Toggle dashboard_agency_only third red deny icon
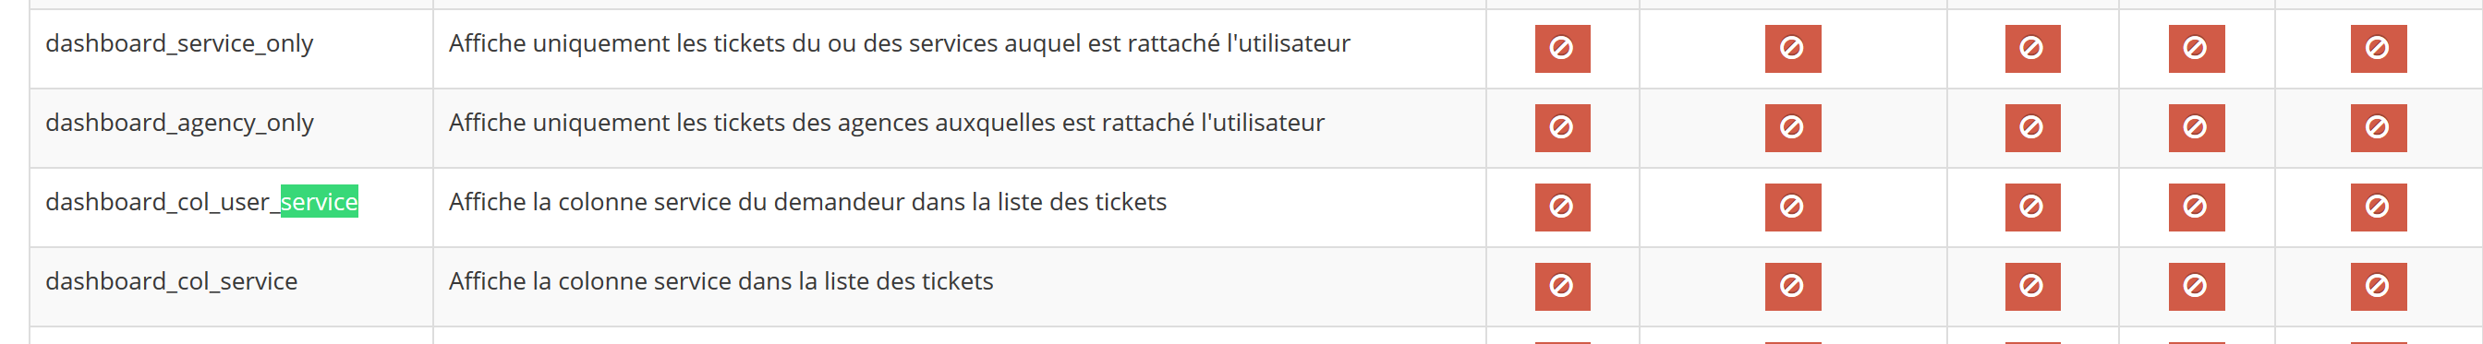The image size is (2483, 344). point(2032,127)
